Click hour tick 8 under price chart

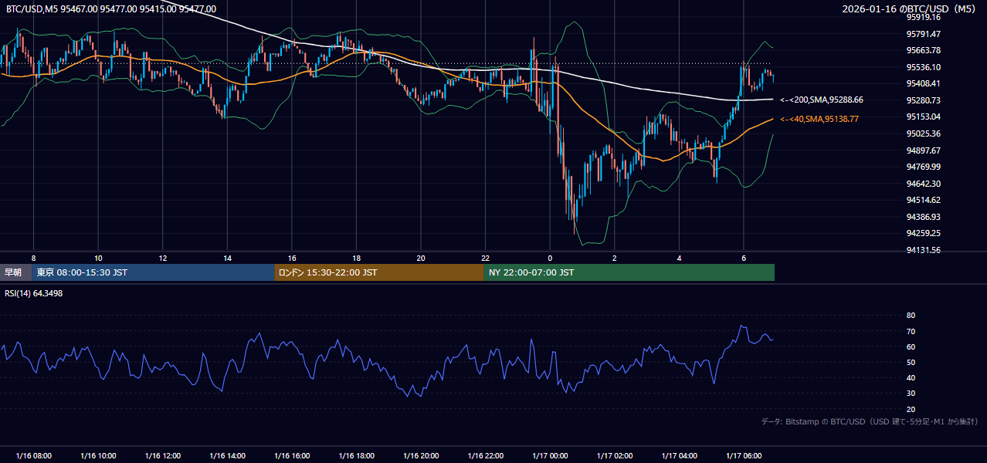(33, 258)
